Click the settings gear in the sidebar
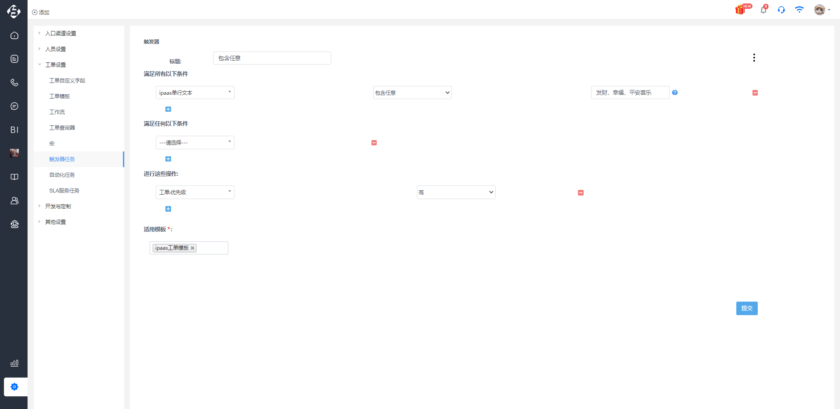 (14, 387)
